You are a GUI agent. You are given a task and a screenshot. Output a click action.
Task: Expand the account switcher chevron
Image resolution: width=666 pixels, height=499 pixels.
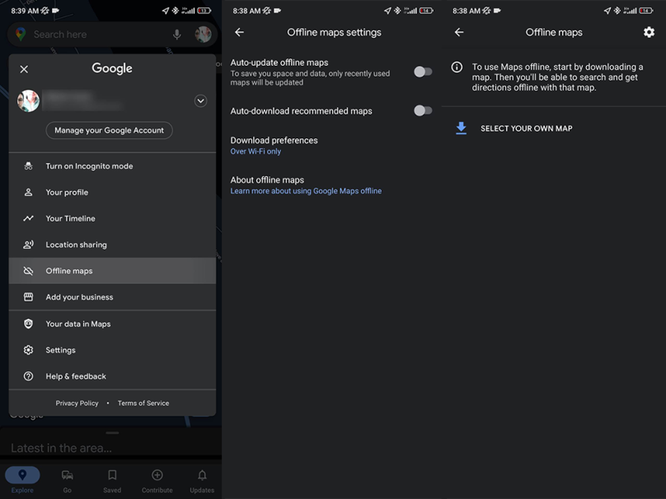[x=200, y=100]
